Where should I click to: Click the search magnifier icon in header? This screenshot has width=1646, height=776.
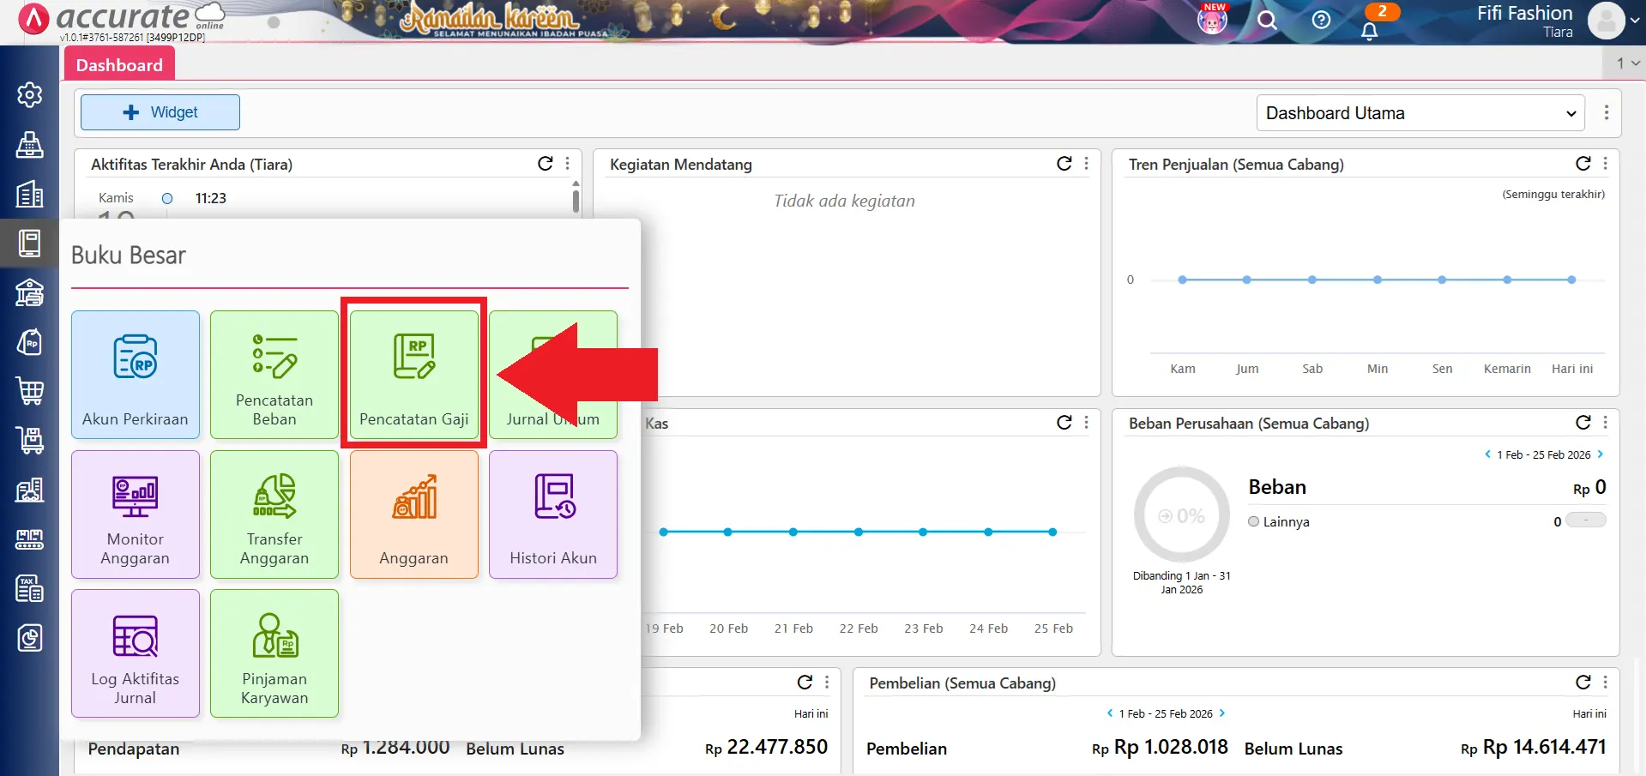[1267, 21]
